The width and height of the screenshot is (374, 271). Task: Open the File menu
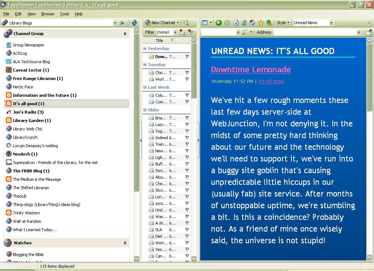[7, 14]
